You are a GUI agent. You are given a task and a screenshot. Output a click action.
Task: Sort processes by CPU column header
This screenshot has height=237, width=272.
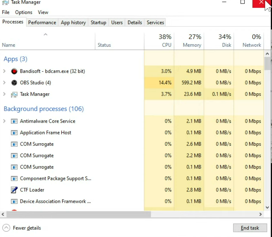click(x=159, y=41)
